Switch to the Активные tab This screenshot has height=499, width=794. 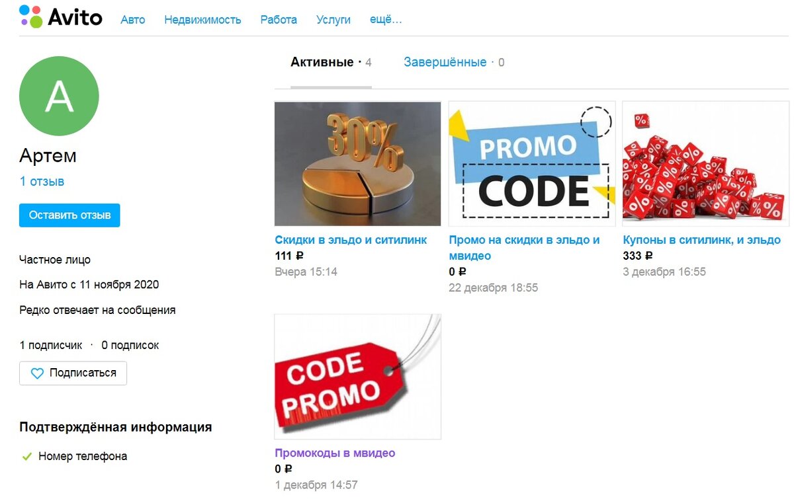[x=331, y=62]
